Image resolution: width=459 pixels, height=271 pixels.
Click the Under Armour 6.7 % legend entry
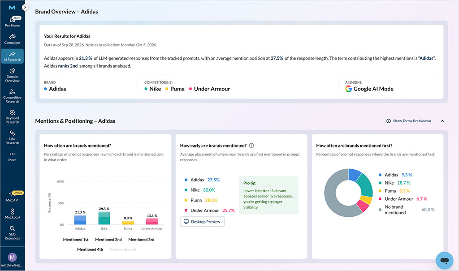[403, 199]
